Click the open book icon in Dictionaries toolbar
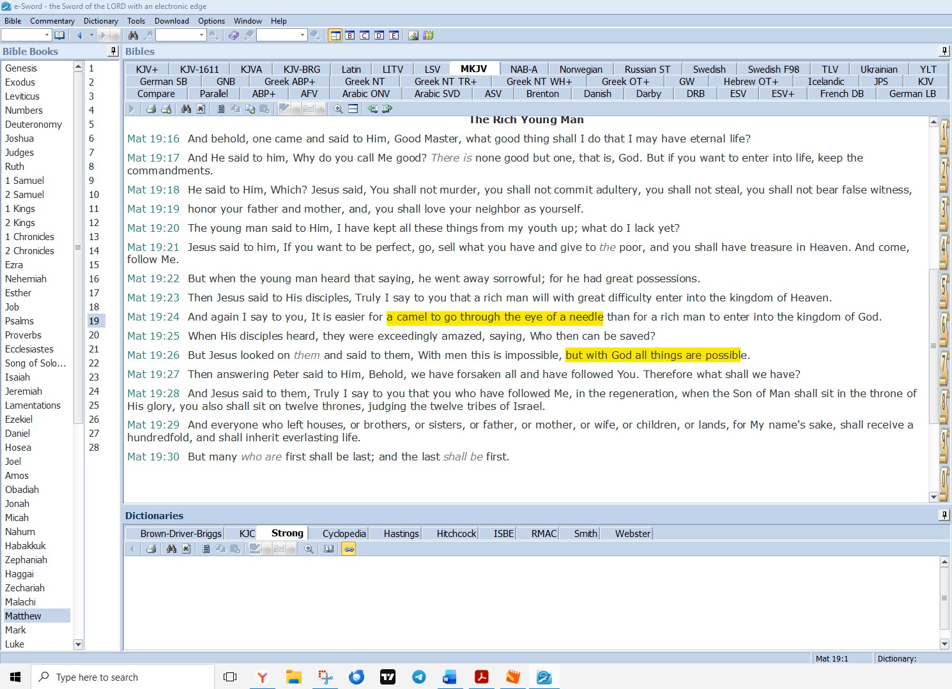 (328, 549)
